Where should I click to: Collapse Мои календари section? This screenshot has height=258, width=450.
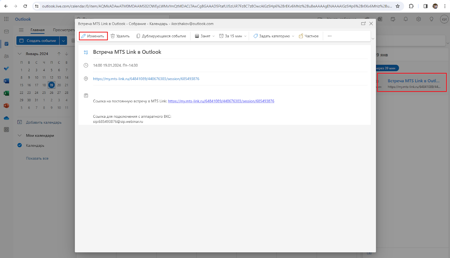coord(20,135)
